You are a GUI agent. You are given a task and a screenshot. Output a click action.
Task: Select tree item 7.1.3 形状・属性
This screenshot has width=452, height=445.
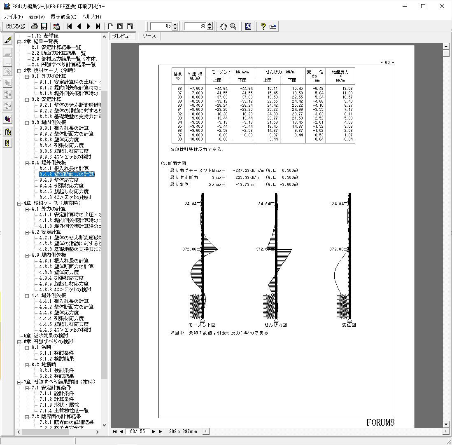(x=59, y=405)
